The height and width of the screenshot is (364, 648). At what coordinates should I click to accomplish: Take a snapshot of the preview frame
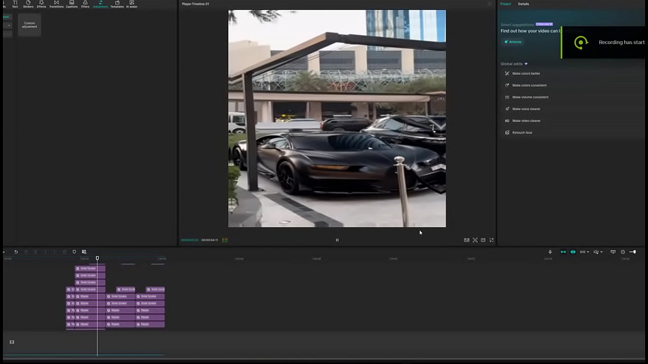[475, 240]
